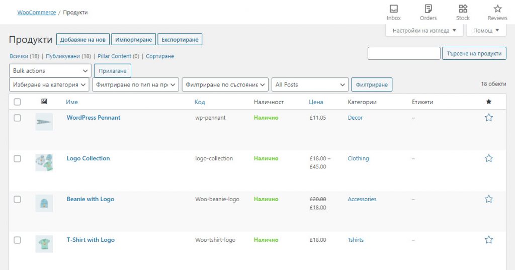Show Всички (18) products view
The height and width of the screenshot is (270, 515).
(24, 56)
